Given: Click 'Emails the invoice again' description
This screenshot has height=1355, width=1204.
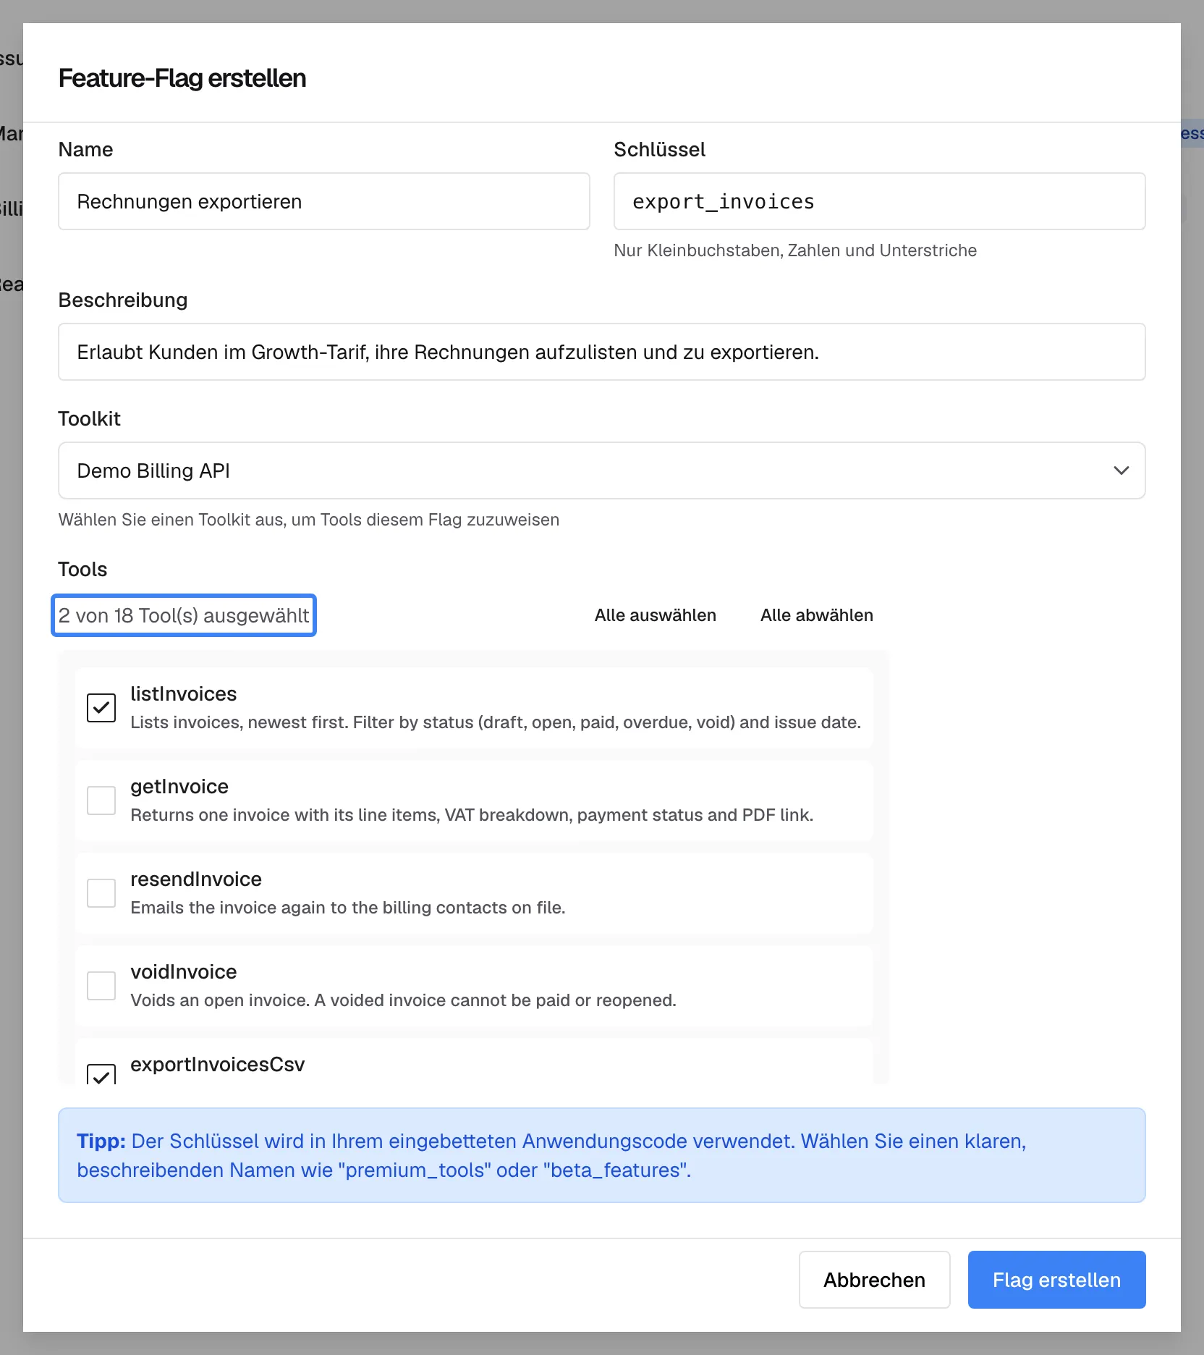Looking at the screenshot, I should [348, 908].
